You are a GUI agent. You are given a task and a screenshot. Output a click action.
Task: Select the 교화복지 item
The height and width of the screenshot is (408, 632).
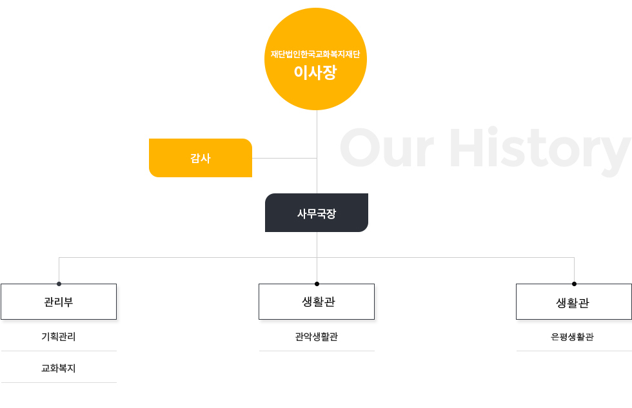pyautogui.click(x=59, y=368)
